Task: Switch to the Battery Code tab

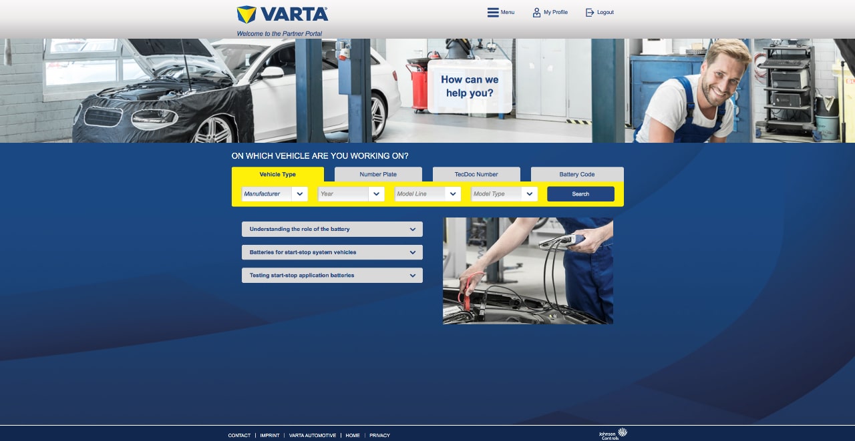Action: tap(577, 174)
